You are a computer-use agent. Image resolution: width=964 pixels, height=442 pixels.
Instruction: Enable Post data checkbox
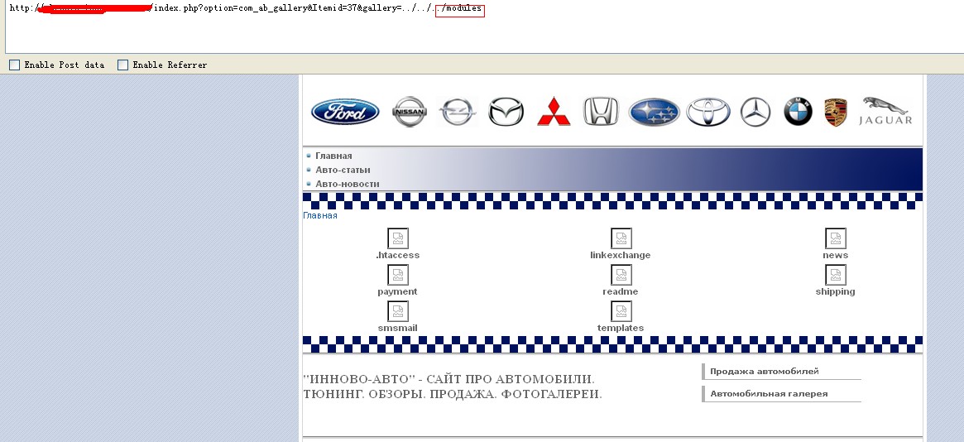click(x=14, y=65)
